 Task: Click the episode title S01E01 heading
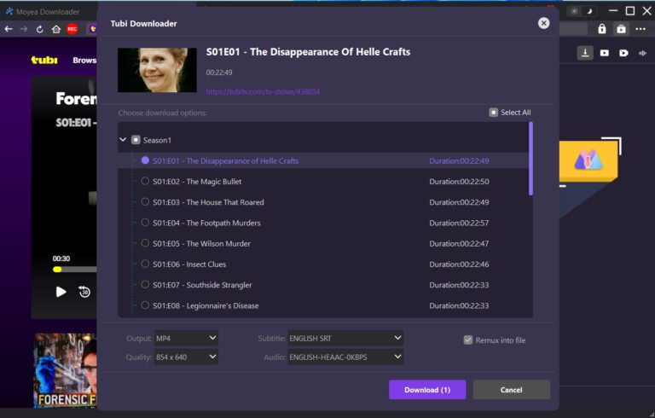pyautogui.click(x=308, y=52)
